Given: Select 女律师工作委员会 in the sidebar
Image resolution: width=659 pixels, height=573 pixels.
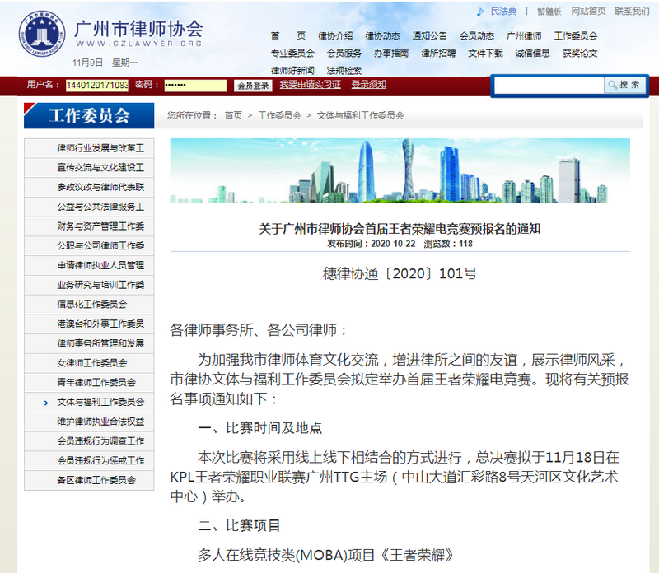Looking at the screenshot, I should click(89, 363).
